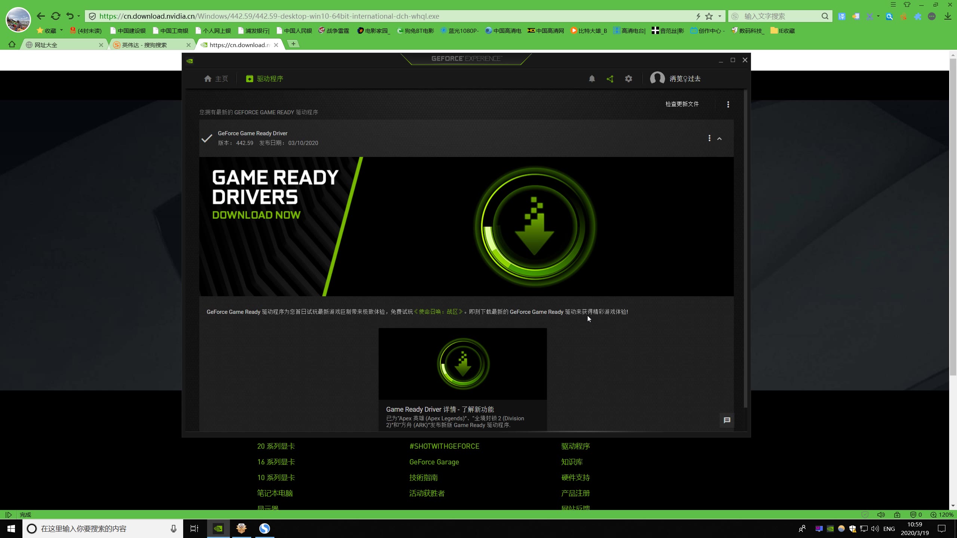
Task: Open GeForce Experience settings gear
Action: point(628,79)
